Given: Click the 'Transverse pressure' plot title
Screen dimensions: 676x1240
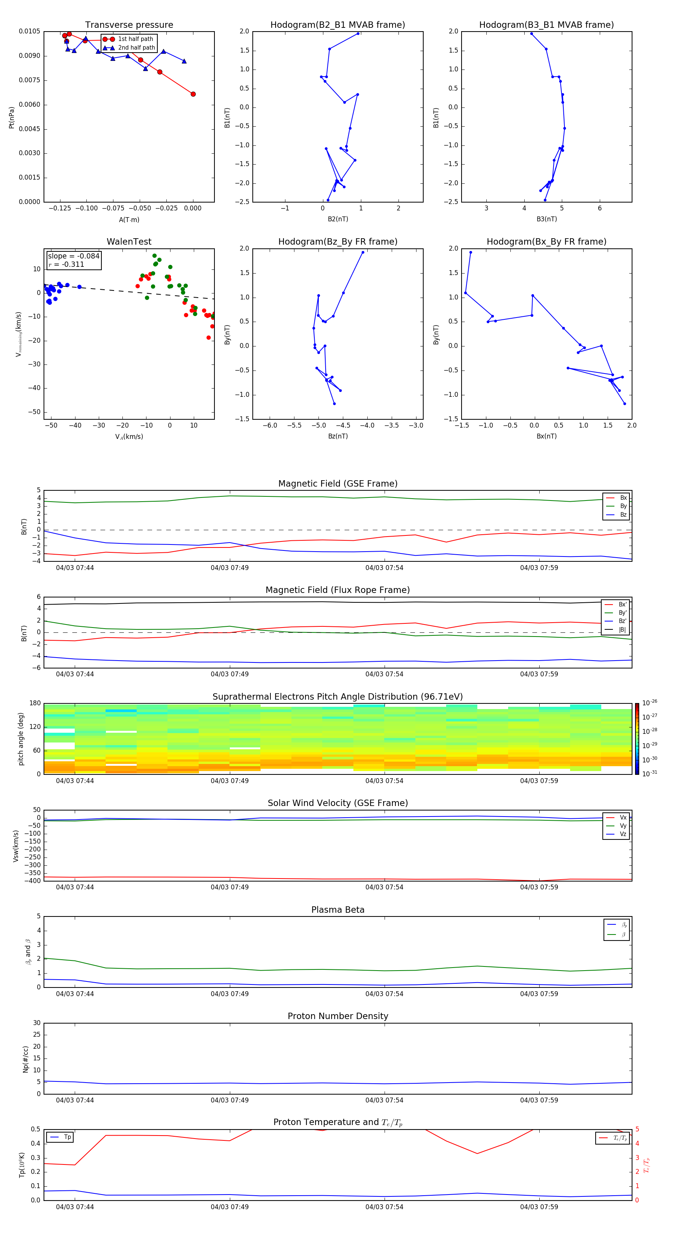Looking at the screenshot, I should [x=129, y=24].
